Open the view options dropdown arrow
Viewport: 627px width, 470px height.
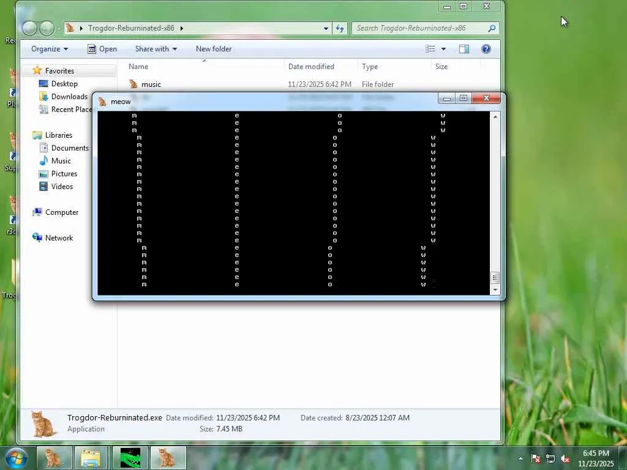point(443,49)
